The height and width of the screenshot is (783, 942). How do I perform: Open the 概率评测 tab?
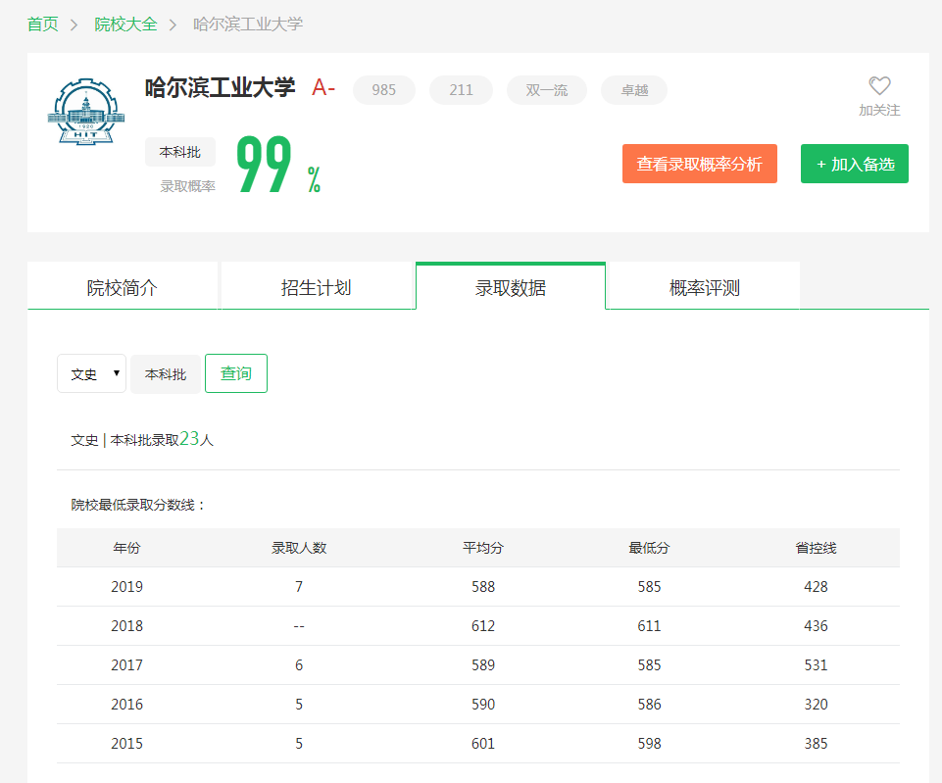(704, 287)
